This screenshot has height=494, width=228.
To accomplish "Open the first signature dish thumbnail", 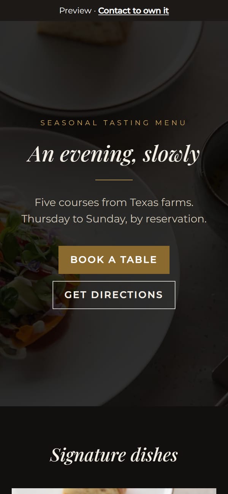I will pyautogui.click(x=114, y=491).
